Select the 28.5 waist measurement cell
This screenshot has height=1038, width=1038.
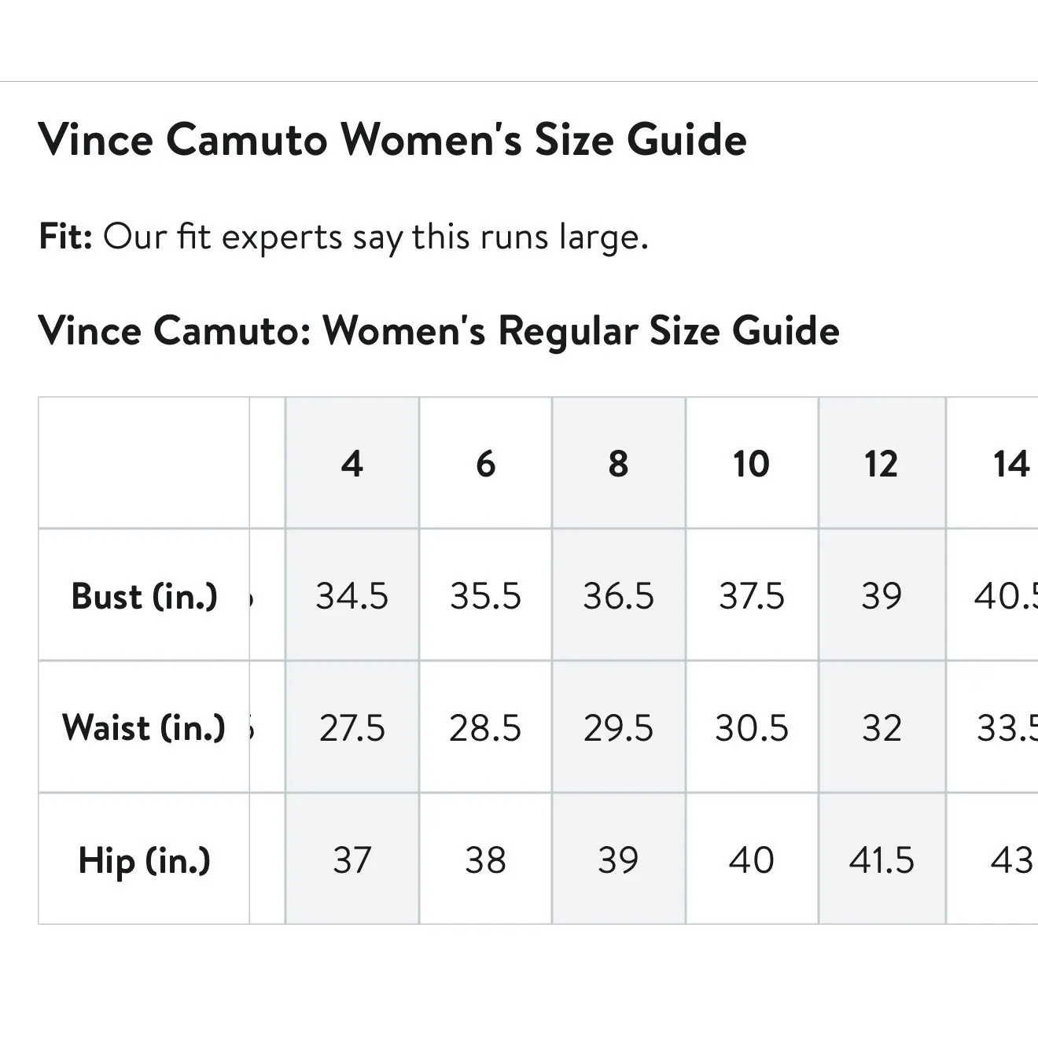click(x=485, y=728)
